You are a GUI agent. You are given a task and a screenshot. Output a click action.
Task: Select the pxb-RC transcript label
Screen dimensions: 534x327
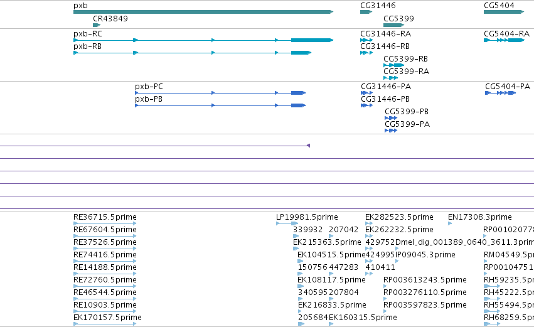click(x=87, y=34)
